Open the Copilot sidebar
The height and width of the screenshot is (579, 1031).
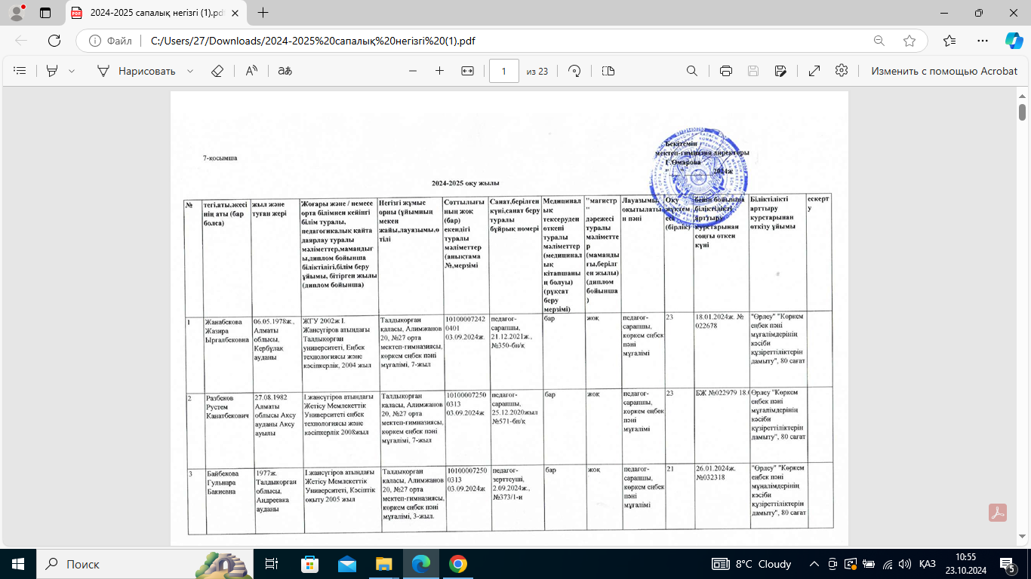click(x=1014, y=41)
